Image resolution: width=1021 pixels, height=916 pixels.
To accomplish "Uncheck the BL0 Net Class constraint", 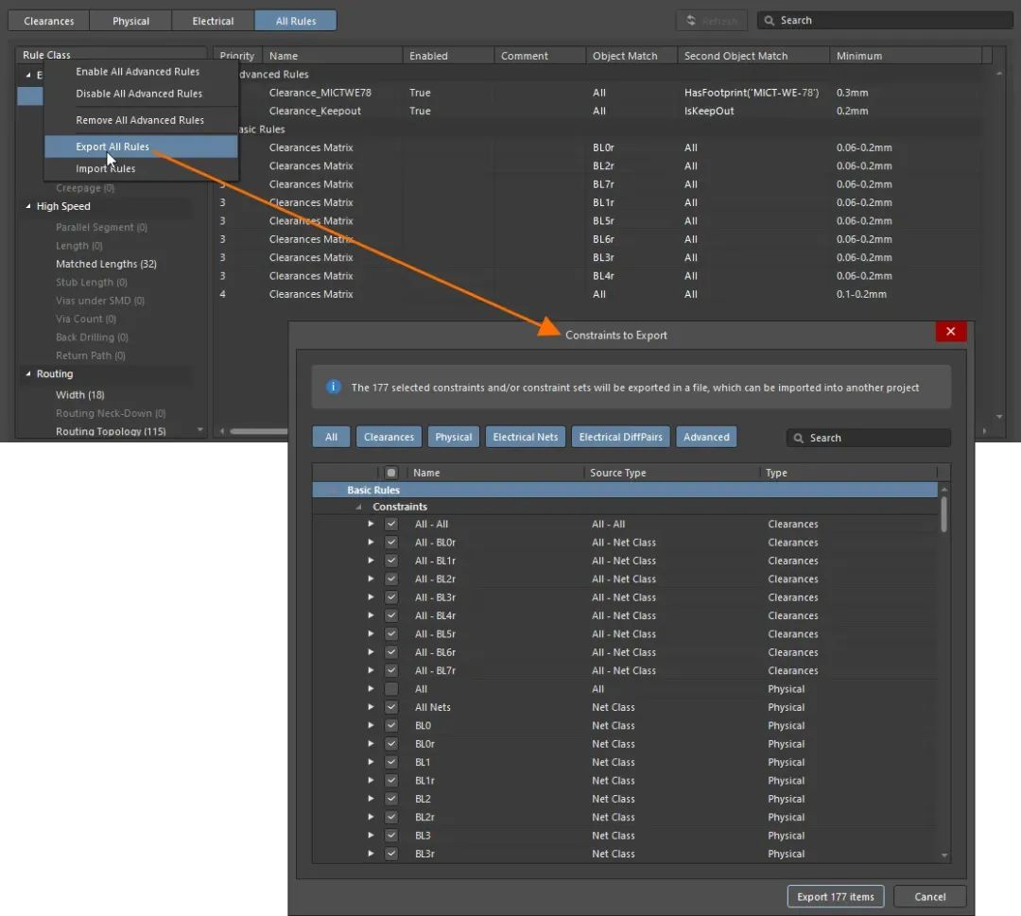I will point(390,725).
